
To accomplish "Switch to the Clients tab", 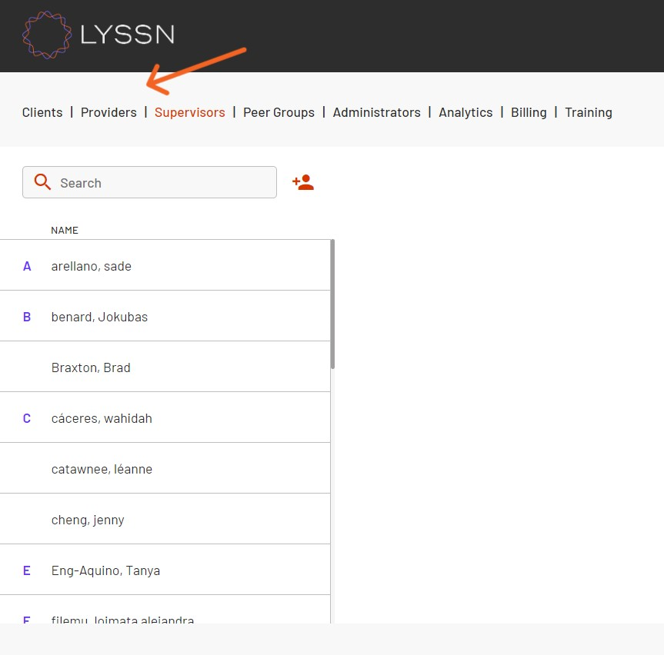I will [42, 112].
